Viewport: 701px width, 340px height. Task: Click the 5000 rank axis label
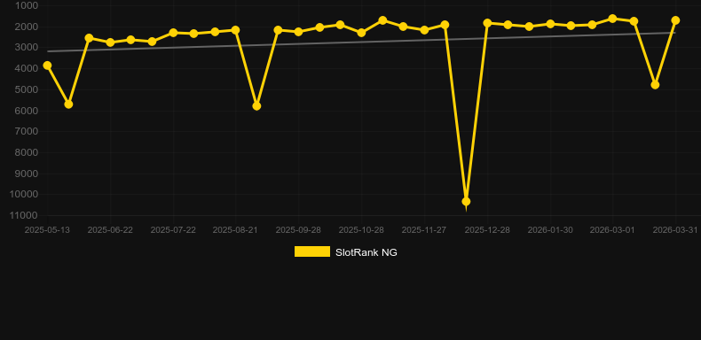point(27,89)
